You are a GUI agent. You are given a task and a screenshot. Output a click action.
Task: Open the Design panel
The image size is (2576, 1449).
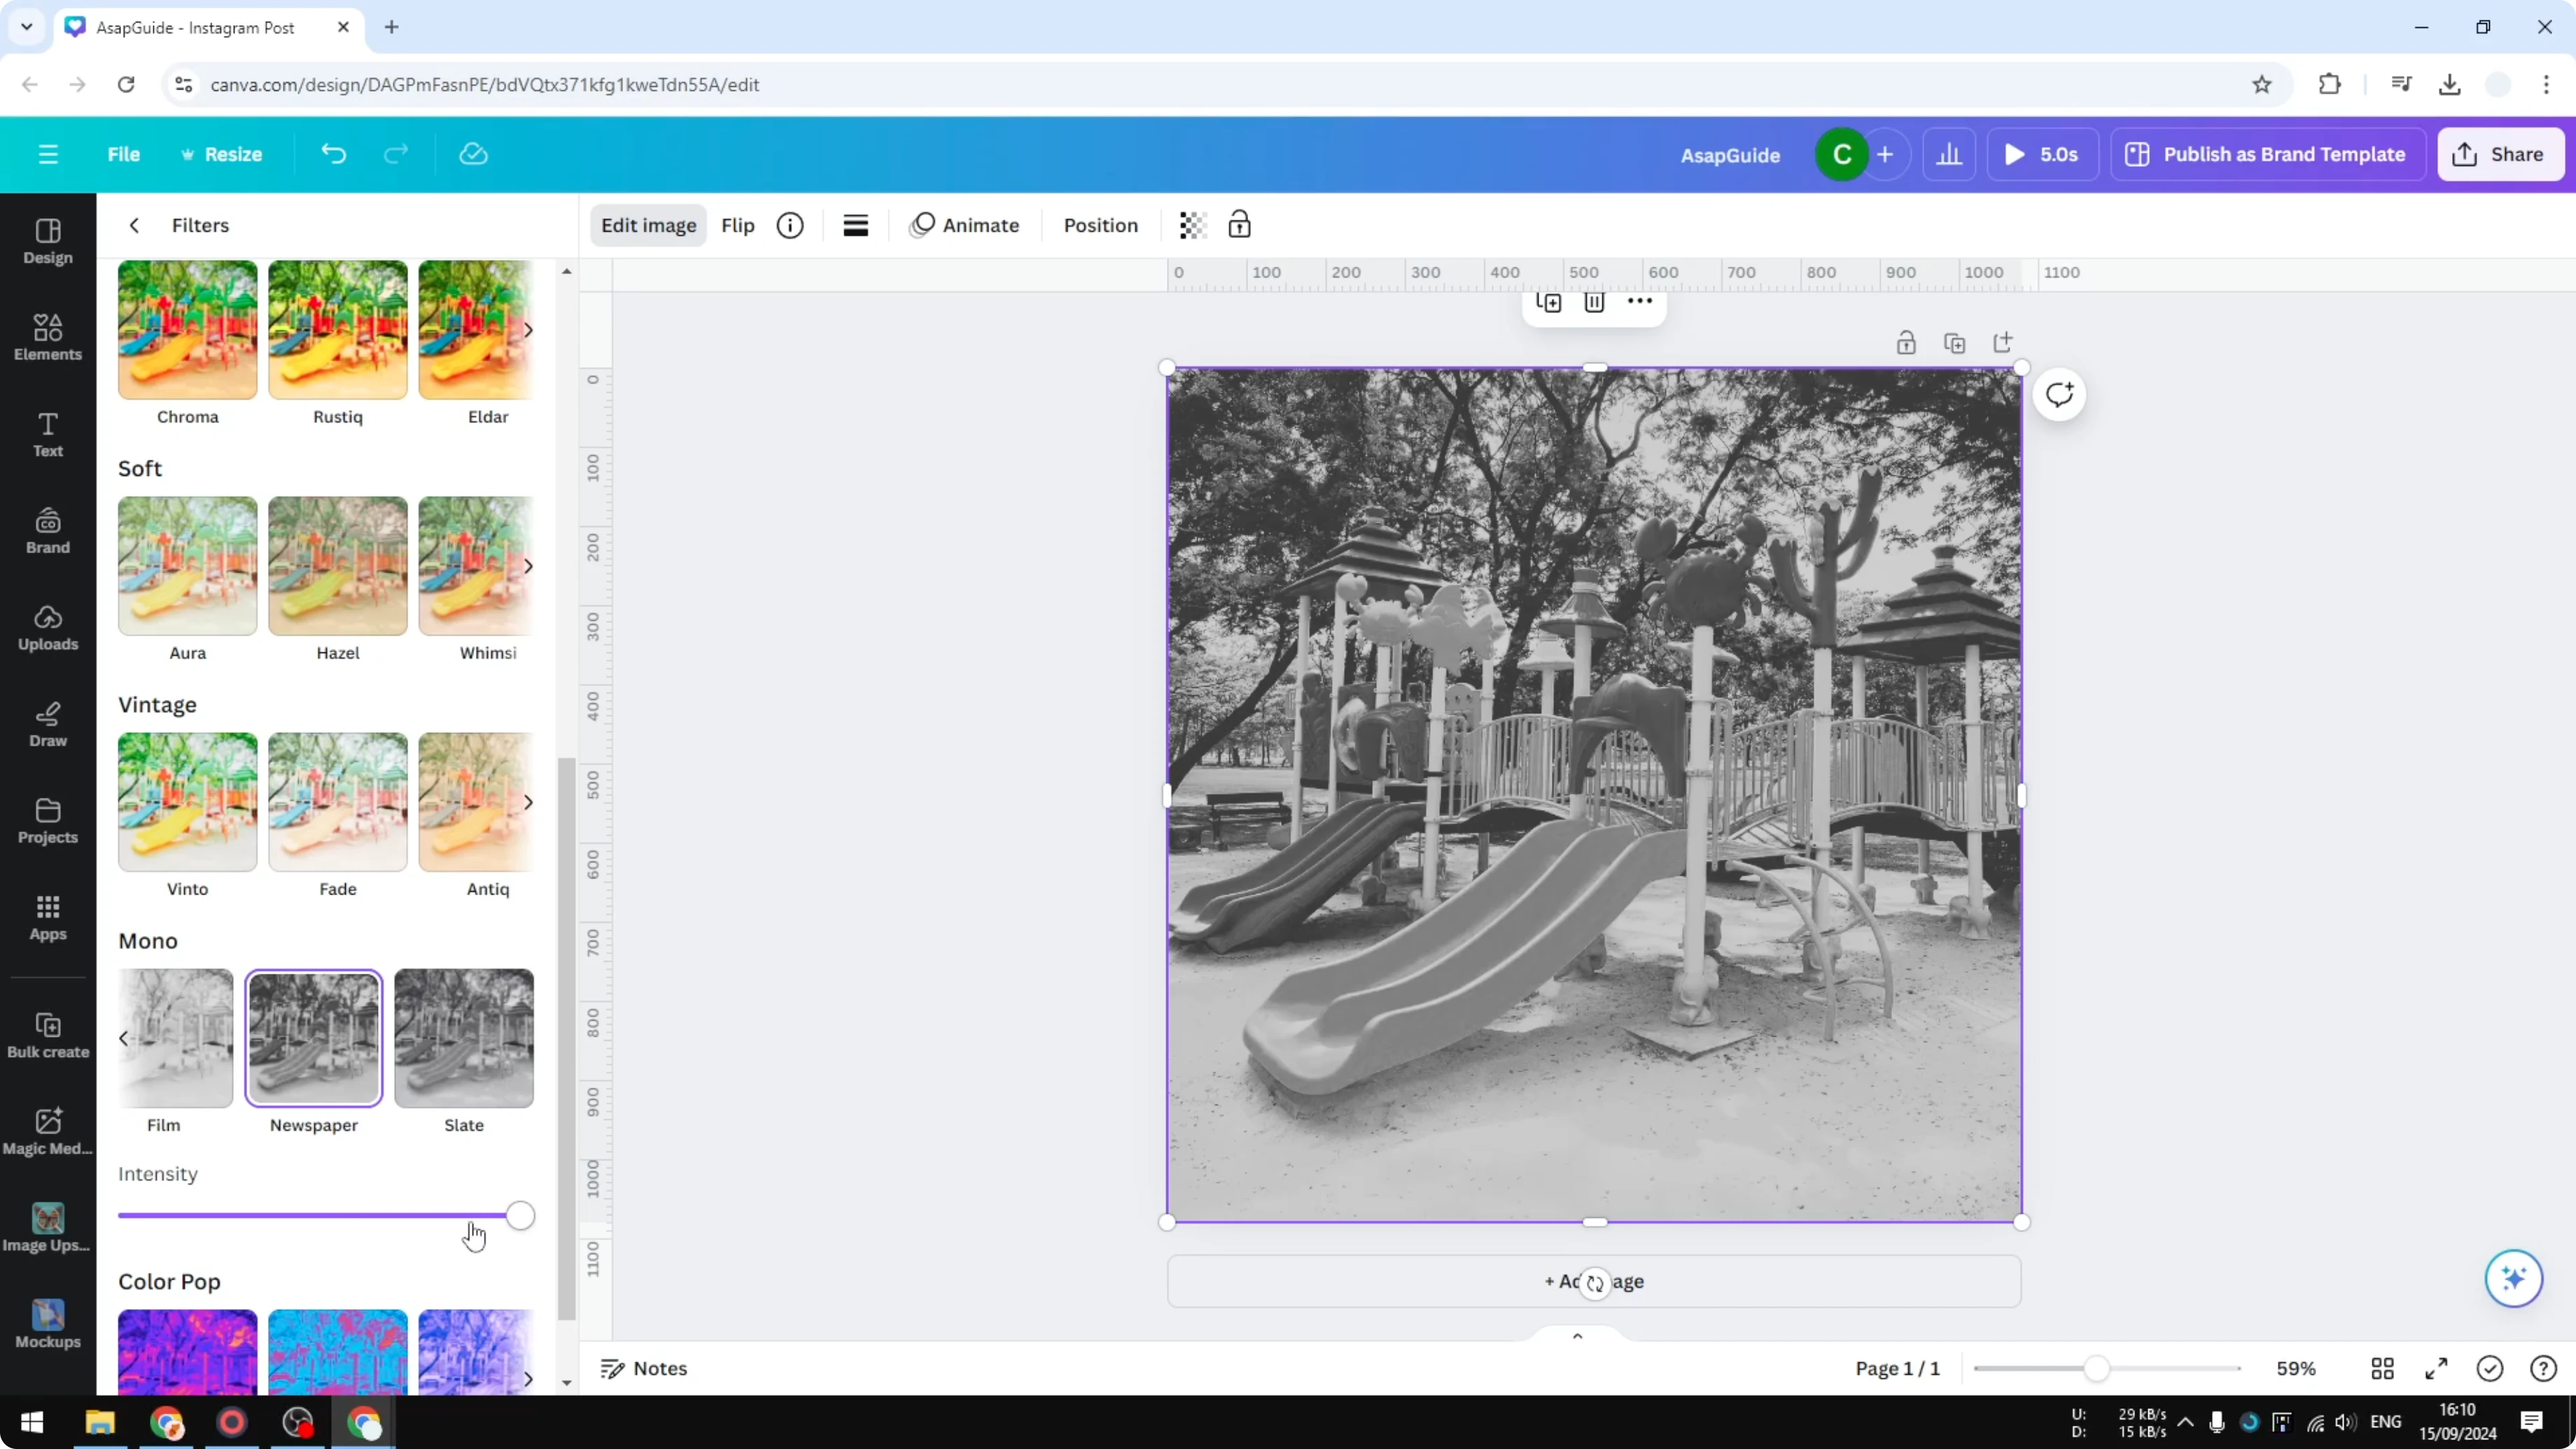click(48, 242)
